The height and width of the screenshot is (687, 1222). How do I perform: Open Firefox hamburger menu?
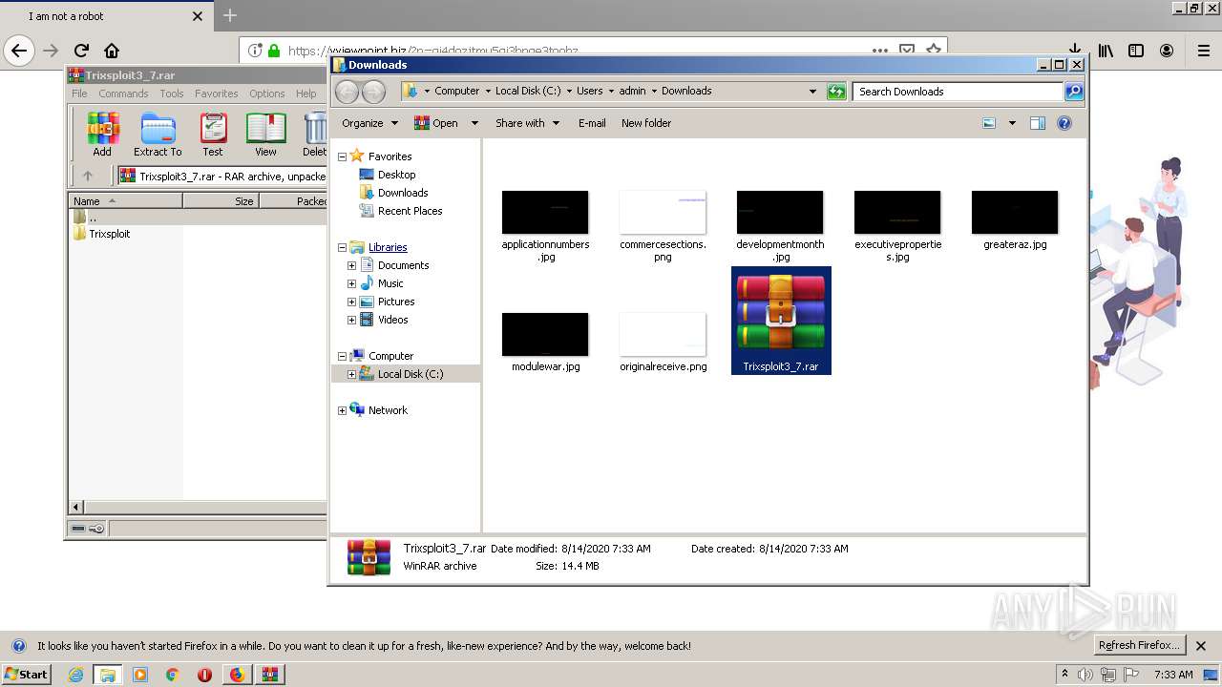[1203, 51]
